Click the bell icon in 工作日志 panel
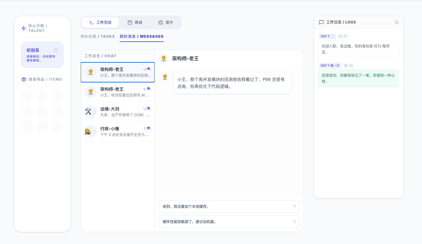Image resolution: width=422 pixels, height=244 pixels. pos(397,22)
